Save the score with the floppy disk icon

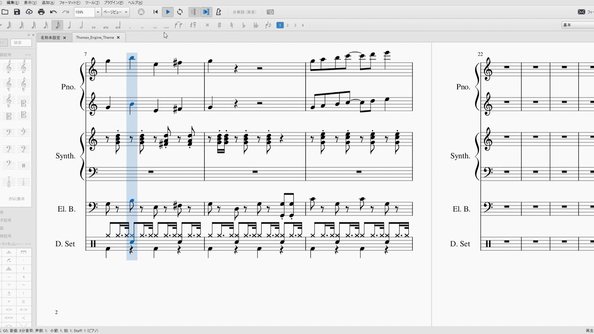click(17, 12)
